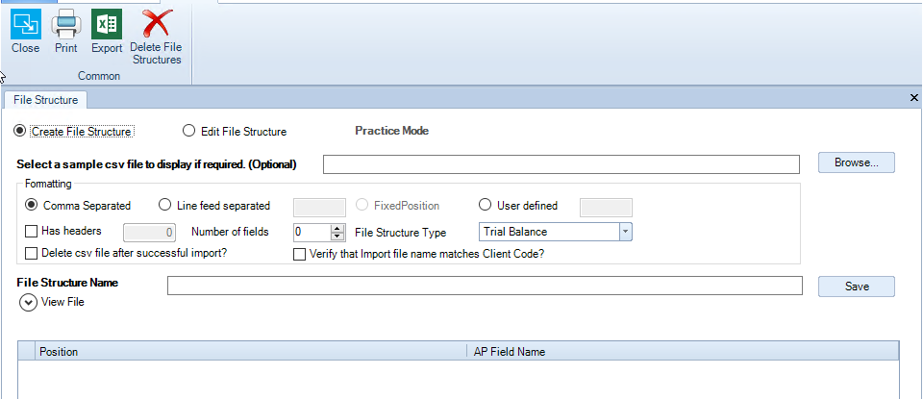Choose User defined formatting option

485,206
